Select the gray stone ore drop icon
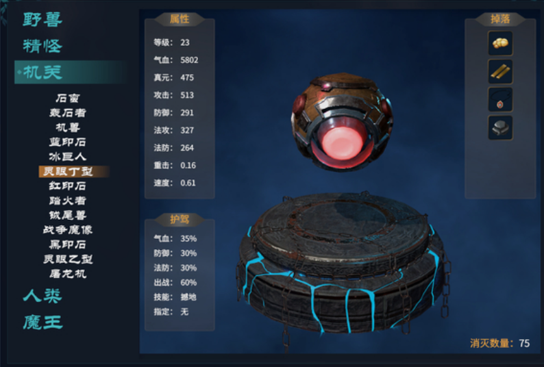The image size is (544, 367). click(x=500, y=127)
